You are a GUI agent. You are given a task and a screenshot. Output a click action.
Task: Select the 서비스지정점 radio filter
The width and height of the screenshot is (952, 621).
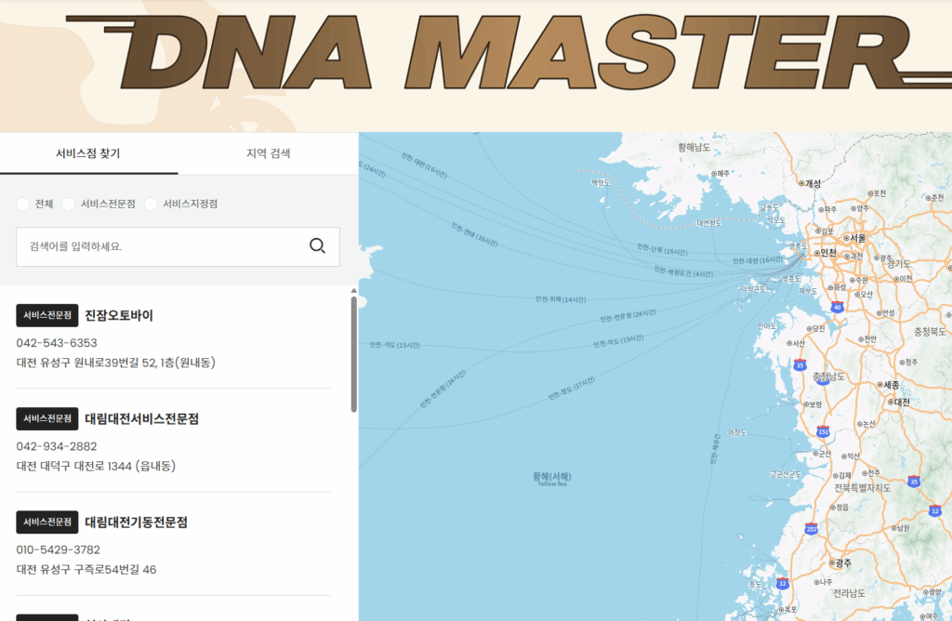pyautogui.click(x=151, y=205)
